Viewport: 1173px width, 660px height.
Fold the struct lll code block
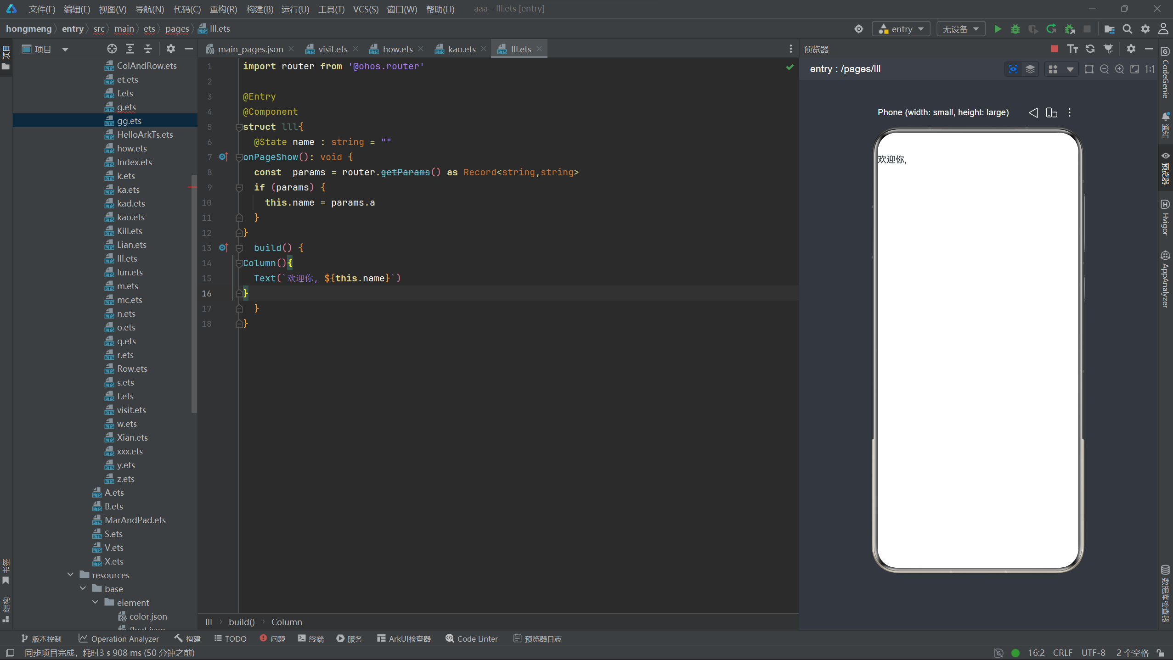coord(239,127)
